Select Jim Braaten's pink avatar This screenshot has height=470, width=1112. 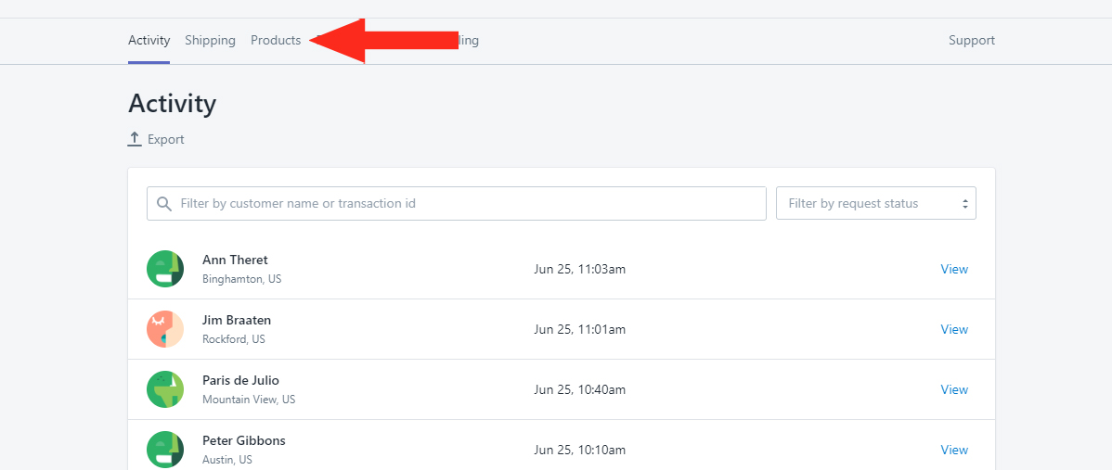(165, 329)
